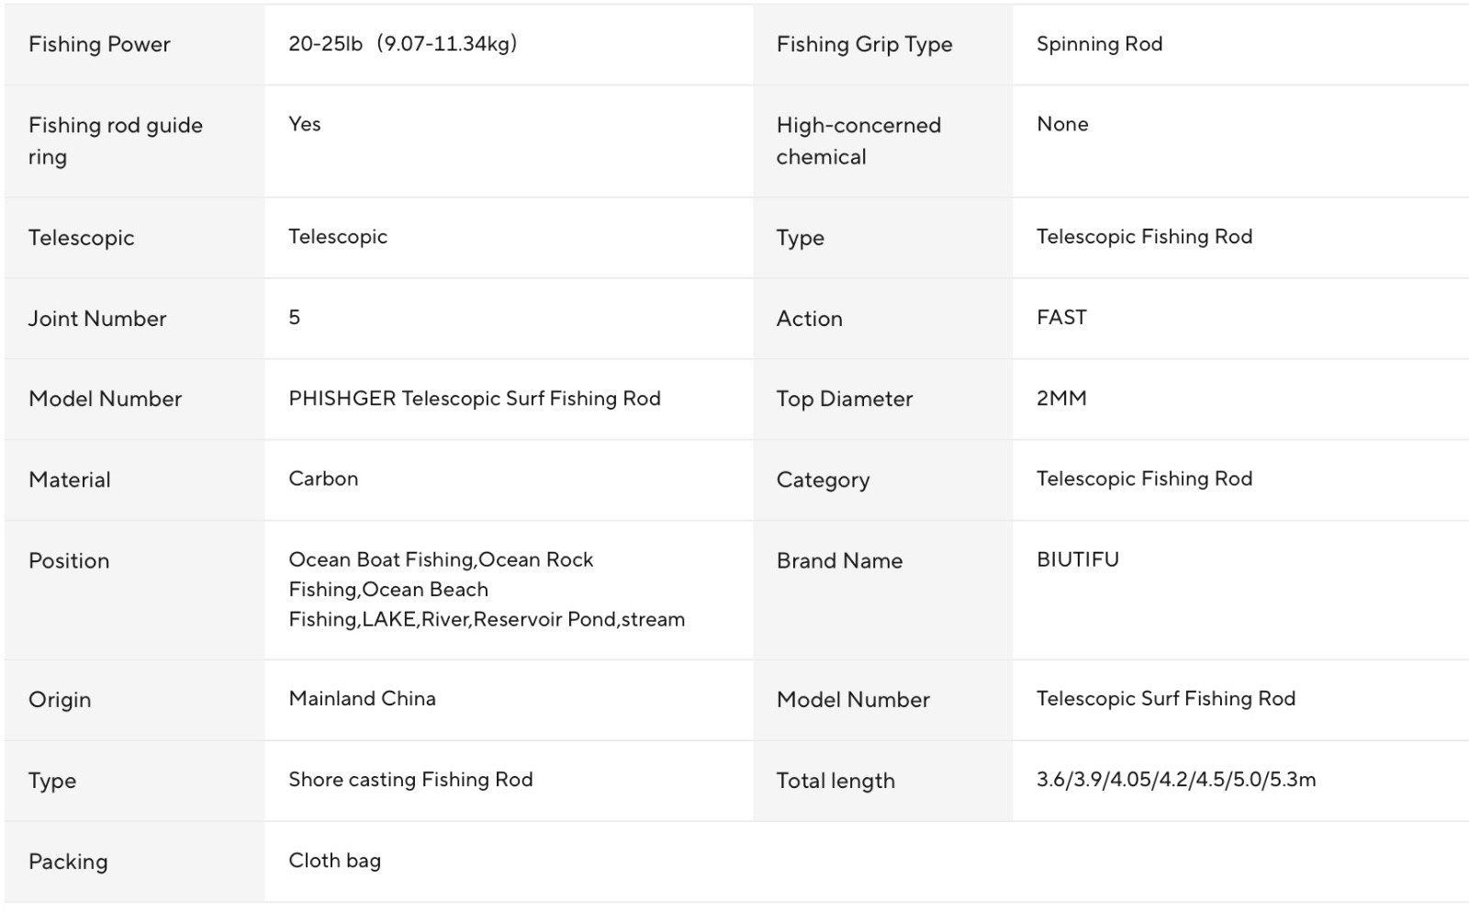The width and height of the screenshot is (1469, 912).
Task: Click the Total length value 3.6/3.9/4.05 list
Action: (x=1176, y=780)
